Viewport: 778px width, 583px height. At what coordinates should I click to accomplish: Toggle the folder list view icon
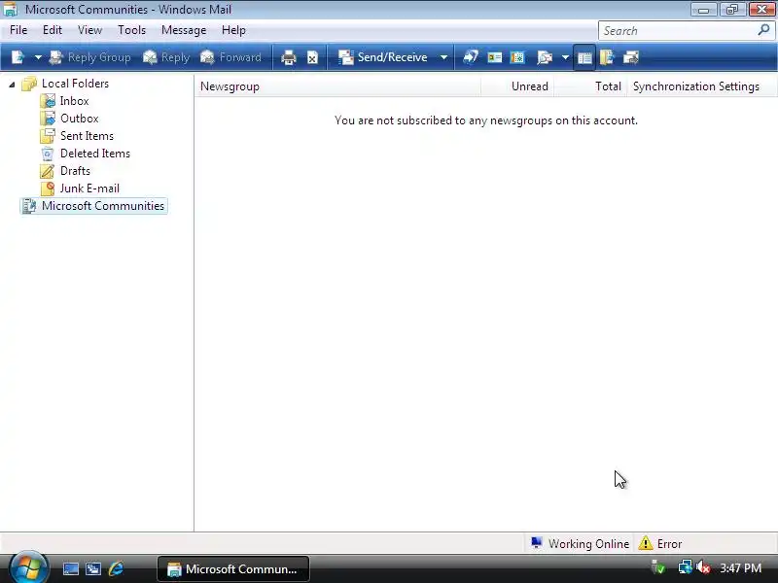pos(584,57)
